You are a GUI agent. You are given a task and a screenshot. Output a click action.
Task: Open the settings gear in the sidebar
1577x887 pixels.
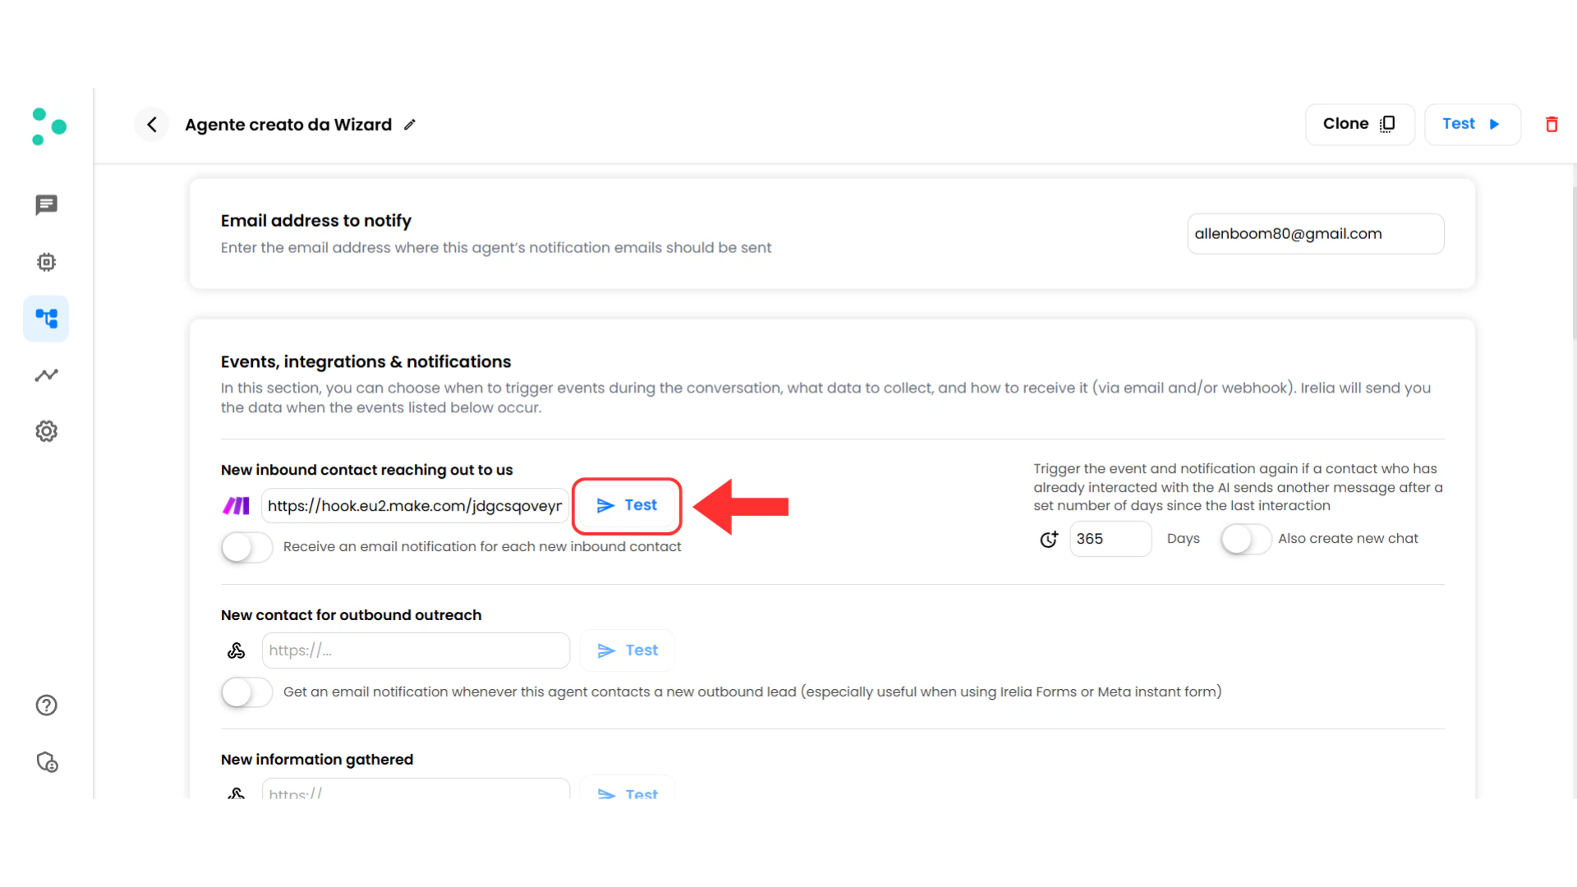[x=46, y=430]
